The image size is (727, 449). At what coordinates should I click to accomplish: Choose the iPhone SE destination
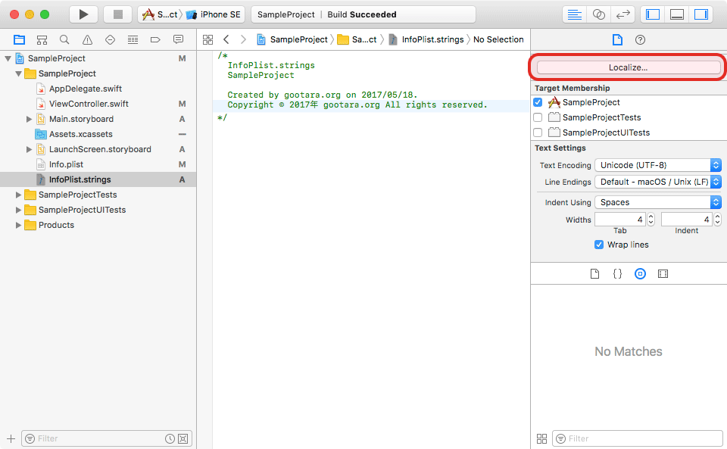pos(214,14)
